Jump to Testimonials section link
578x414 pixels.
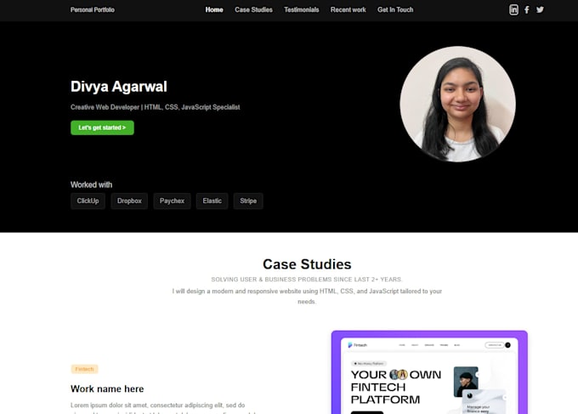(x=302, y=10)
